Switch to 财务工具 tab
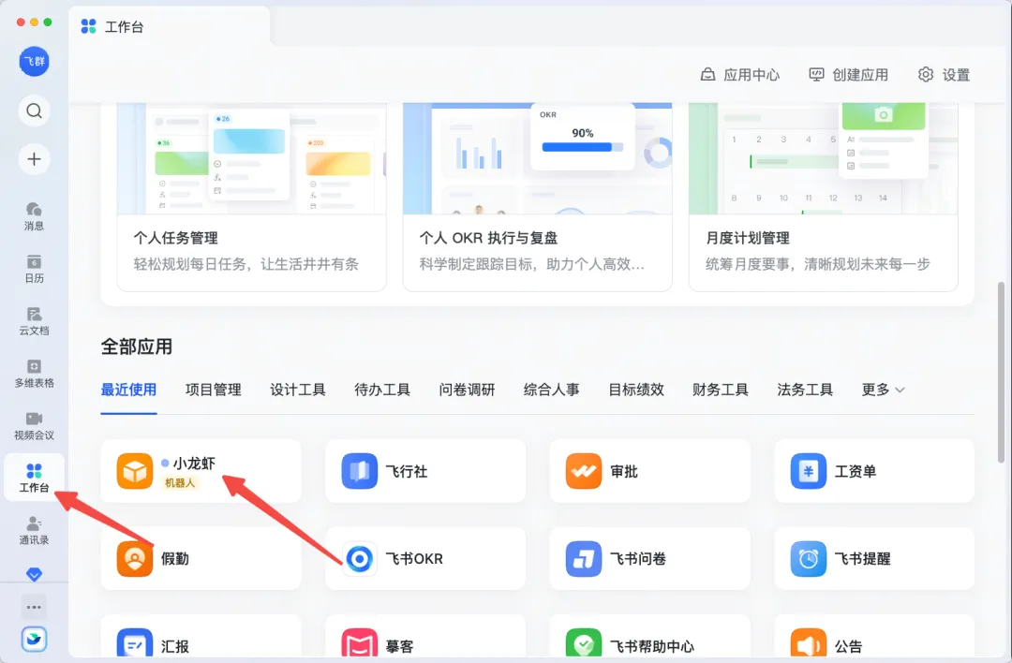The image size is (1012, 663). pos(721,390)
